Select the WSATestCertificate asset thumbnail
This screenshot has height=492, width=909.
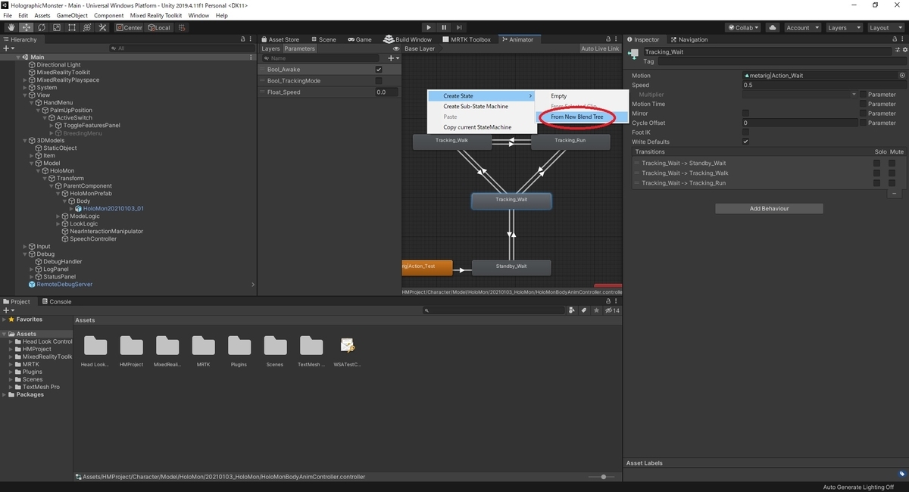(x=348, y=345)
